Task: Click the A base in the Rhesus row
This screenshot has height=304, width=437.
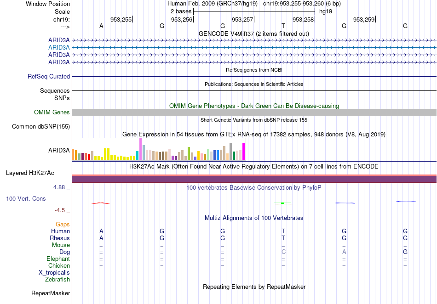Action: (x=101, y=238)
